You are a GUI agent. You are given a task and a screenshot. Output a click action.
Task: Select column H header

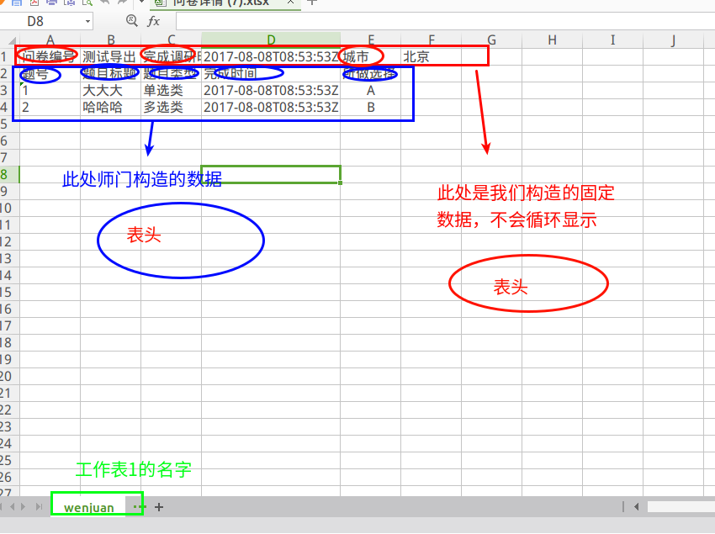click(x=552, y=40)
